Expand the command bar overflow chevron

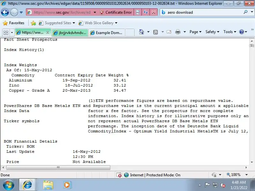coord(252,29)
